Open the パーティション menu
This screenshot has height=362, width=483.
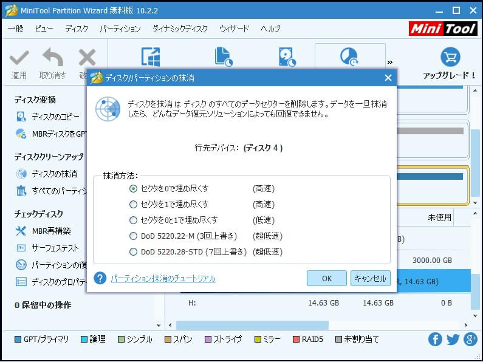point(120,29)
